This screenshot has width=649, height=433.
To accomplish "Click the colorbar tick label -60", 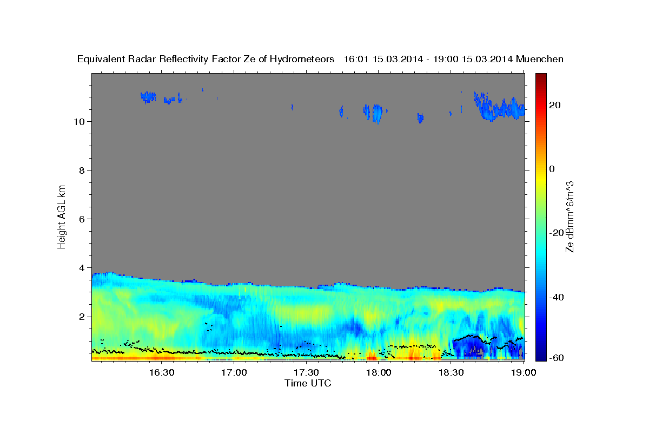I will point(557,357).
